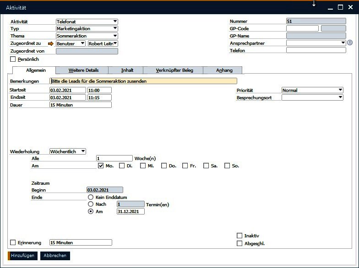Select the Kein Enddatum radio button
This screenshot has width=359, height=268.
91,197
